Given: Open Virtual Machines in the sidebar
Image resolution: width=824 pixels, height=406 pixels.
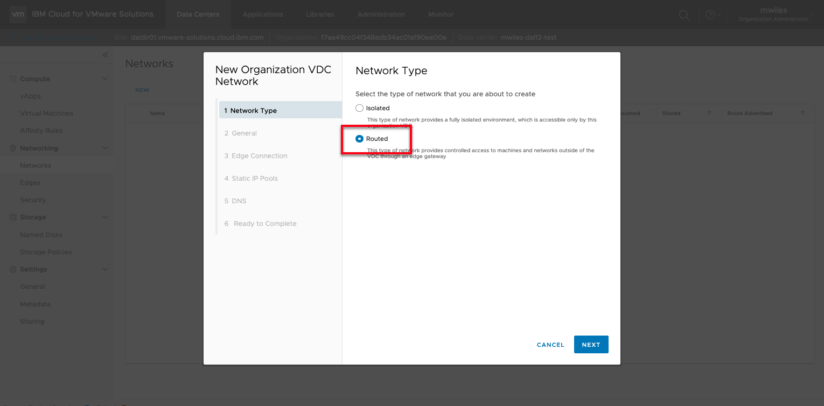Looking at the screenshot, I should pos(46,113).
